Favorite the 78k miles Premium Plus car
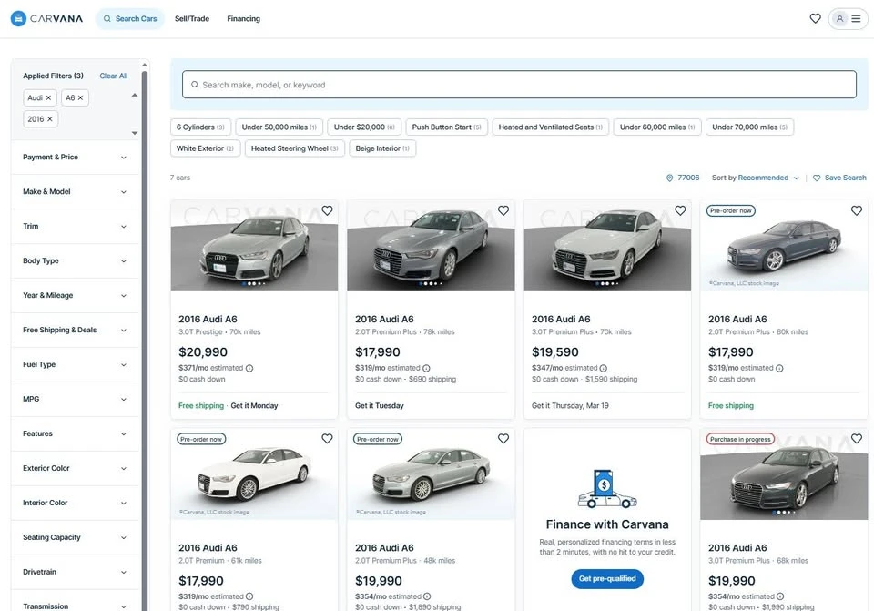Image resolution: width=874 pixels, height=611 pixels. (x=503, y=210)
